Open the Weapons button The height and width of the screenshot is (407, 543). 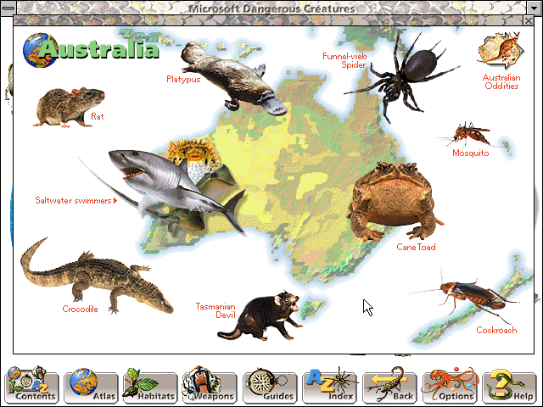tap(210, 385)
